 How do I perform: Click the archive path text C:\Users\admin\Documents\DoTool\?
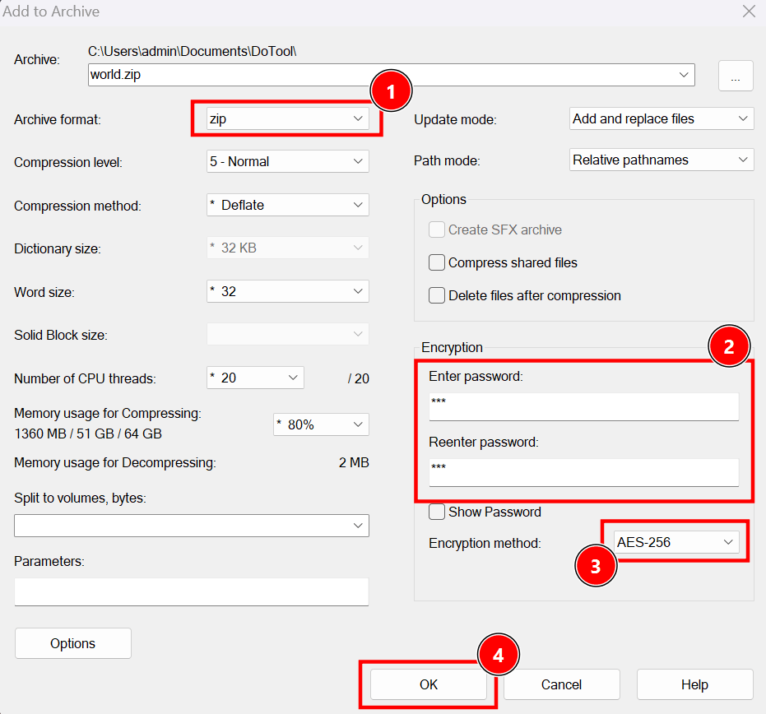192,51
